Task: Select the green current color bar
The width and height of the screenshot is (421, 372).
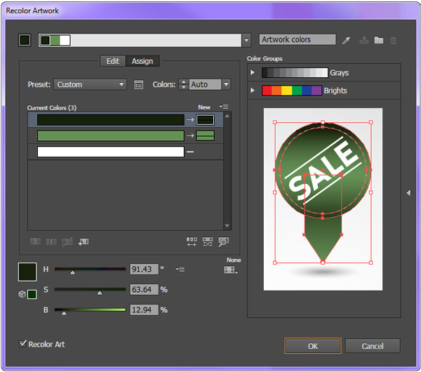Action: pyautogui.click(x=110, y=135)
